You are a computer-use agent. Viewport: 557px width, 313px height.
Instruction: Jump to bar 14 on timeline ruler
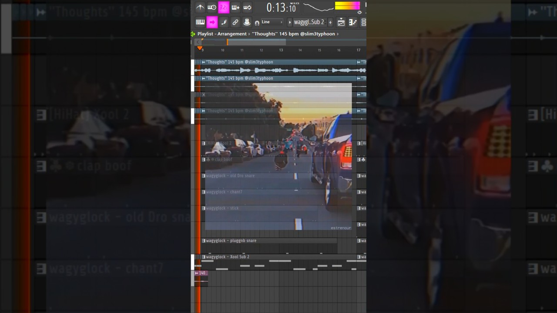click(x=300, y=50)
